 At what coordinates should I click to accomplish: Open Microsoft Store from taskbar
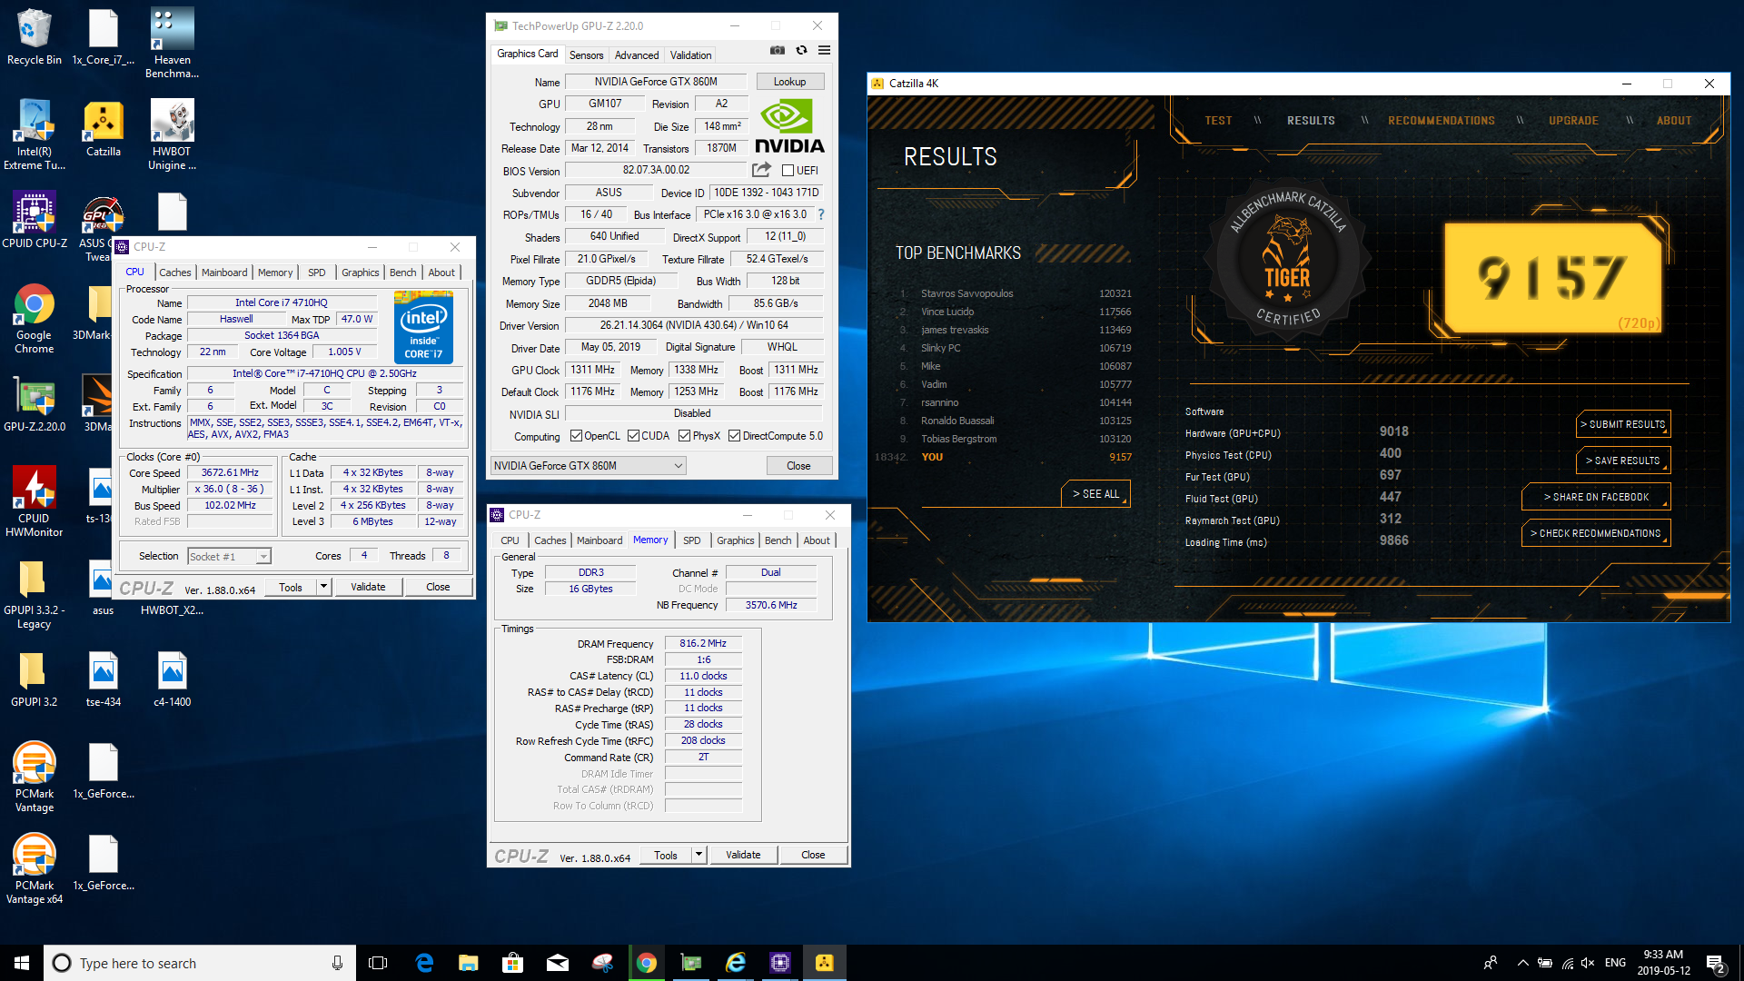point(512,963)
